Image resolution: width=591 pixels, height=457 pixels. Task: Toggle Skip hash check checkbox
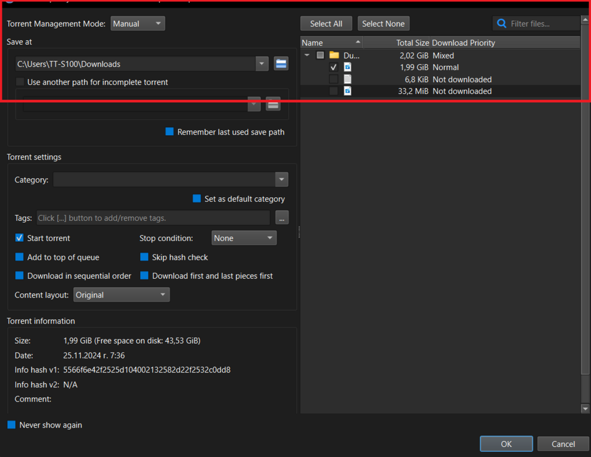[174, 257]
